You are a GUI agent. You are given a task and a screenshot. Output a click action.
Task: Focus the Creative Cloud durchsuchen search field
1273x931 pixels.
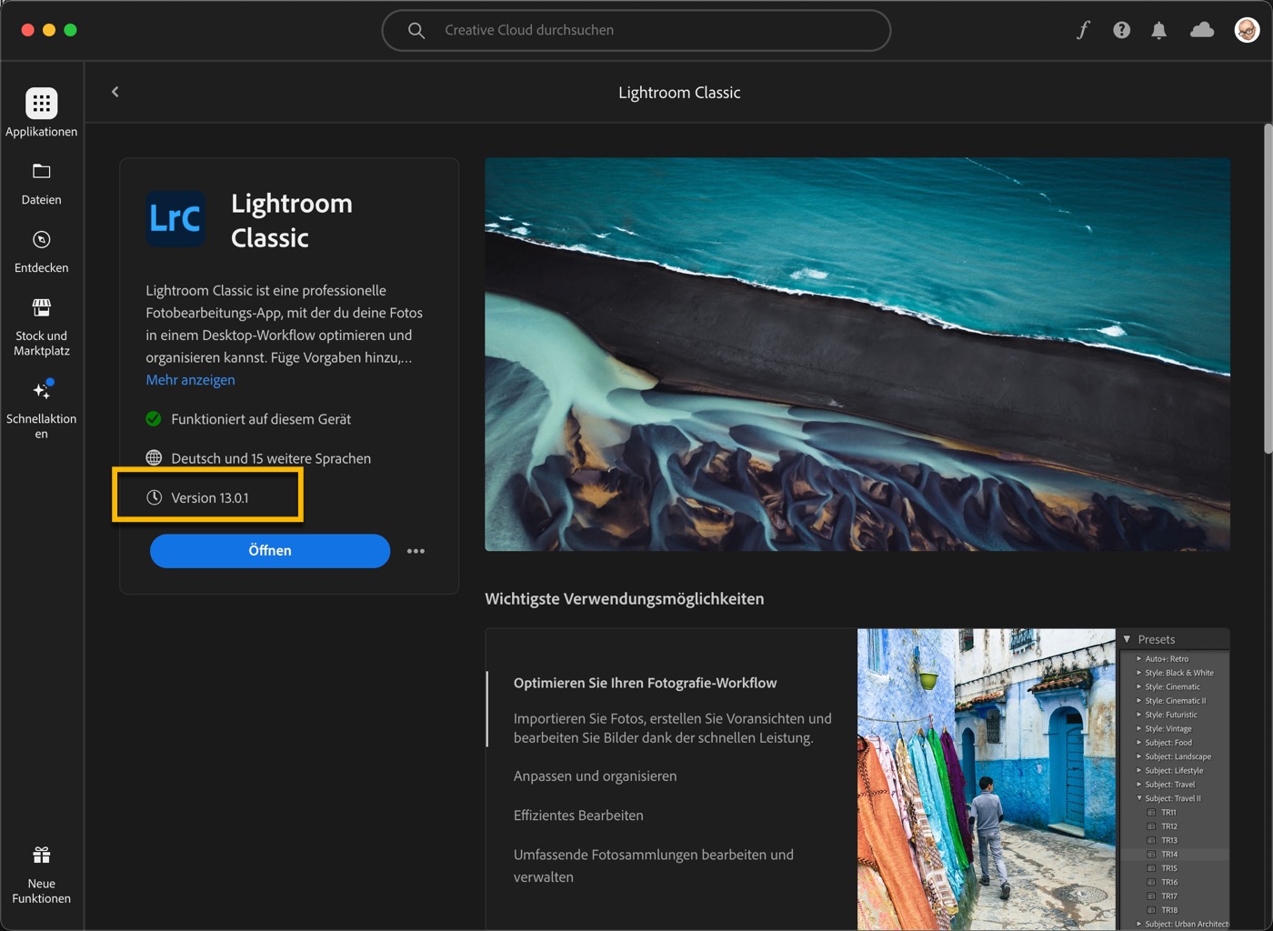(636, 30)
